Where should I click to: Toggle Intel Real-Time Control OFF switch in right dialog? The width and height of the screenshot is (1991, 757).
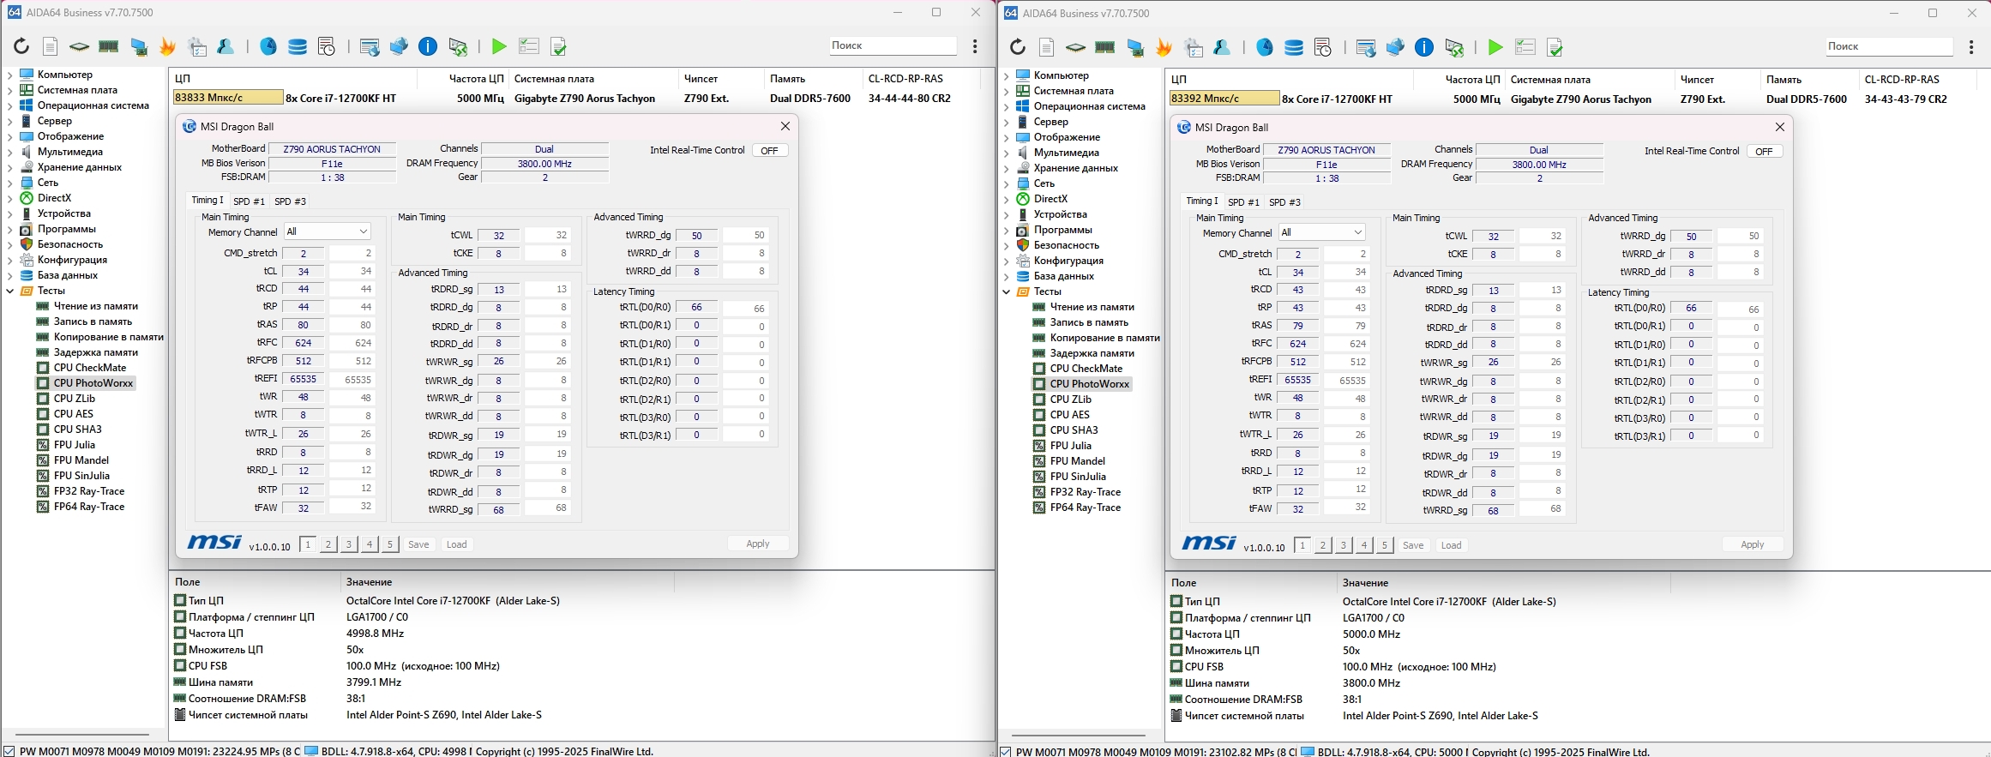click(1765, 151)
